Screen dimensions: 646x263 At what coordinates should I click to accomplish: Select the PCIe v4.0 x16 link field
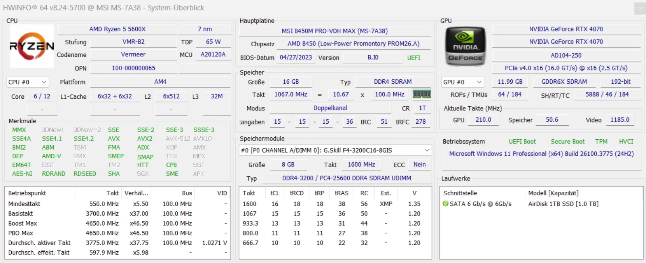[x=566, y=68]
